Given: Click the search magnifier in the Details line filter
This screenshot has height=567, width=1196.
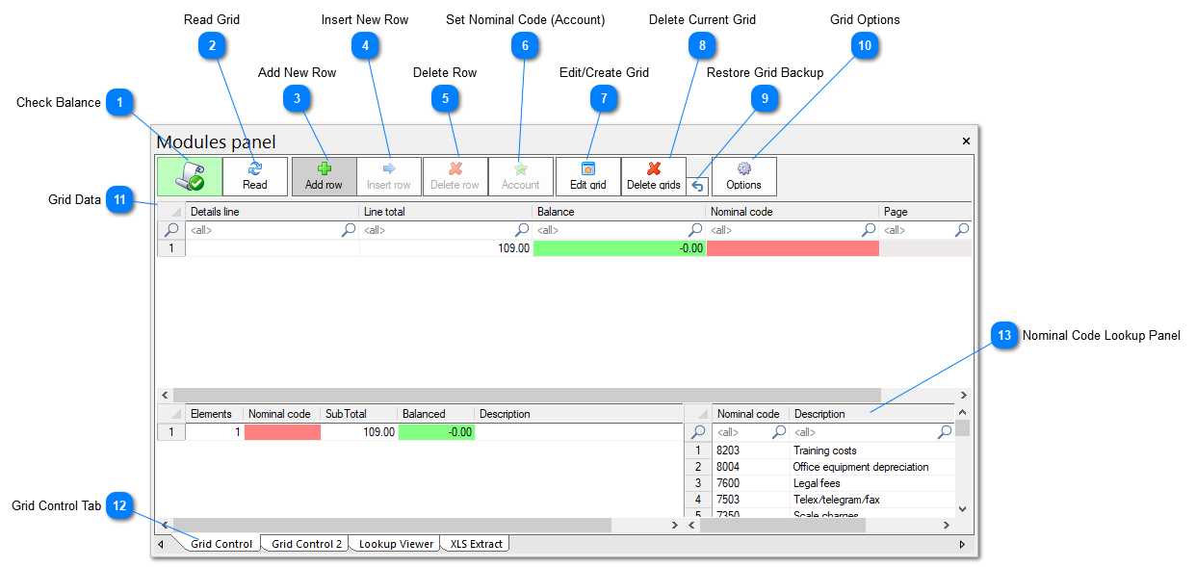Looking at the screenshot, I should point(350,230).
